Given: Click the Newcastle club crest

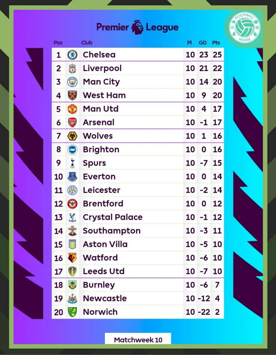Looking at the screenshot, I should 72,298.
